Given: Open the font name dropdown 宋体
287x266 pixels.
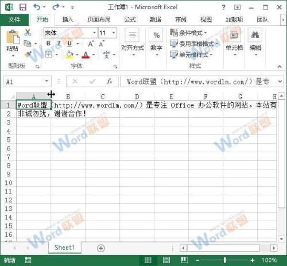Looking at the screenshot, I should point(94,33).
